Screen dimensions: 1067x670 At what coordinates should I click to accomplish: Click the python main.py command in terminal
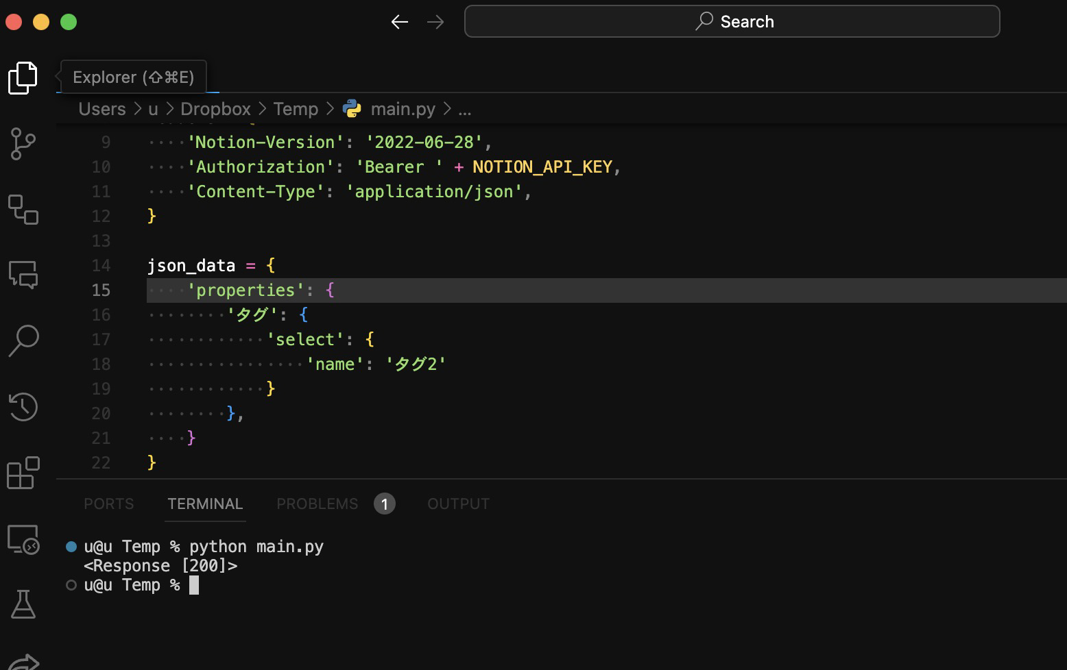(256, 547)
